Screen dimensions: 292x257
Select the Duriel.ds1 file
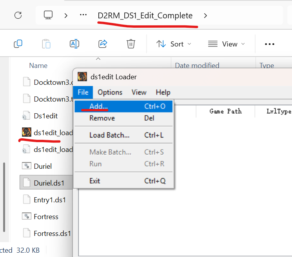tap(46, 183)
